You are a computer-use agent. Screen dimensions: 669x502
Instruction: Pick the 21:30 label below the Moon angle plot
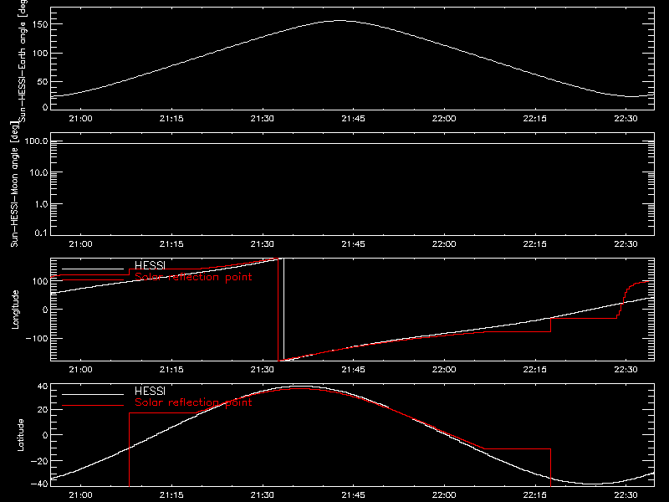[263, 244]
